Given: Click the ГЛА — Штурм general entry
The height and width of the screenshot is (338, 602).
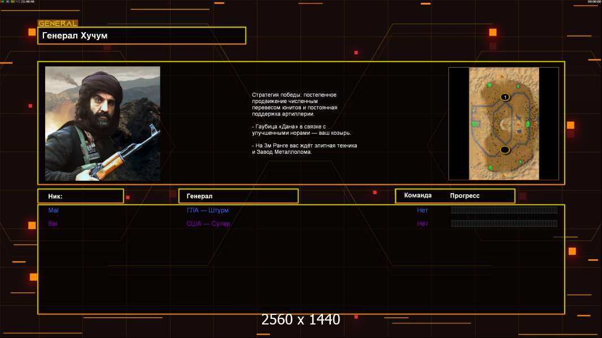Looking at the screenshot, I should point(208,210).
